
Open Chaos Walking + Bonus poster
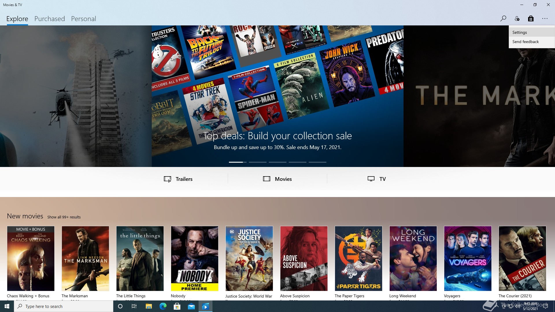31,259
